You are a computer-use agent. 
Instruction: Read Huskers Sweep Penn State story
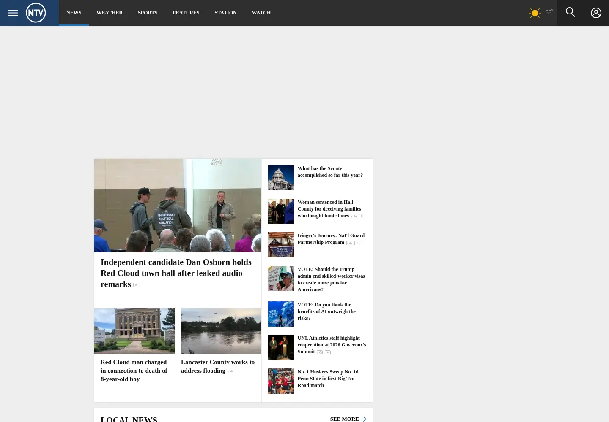tap(328, 379)
